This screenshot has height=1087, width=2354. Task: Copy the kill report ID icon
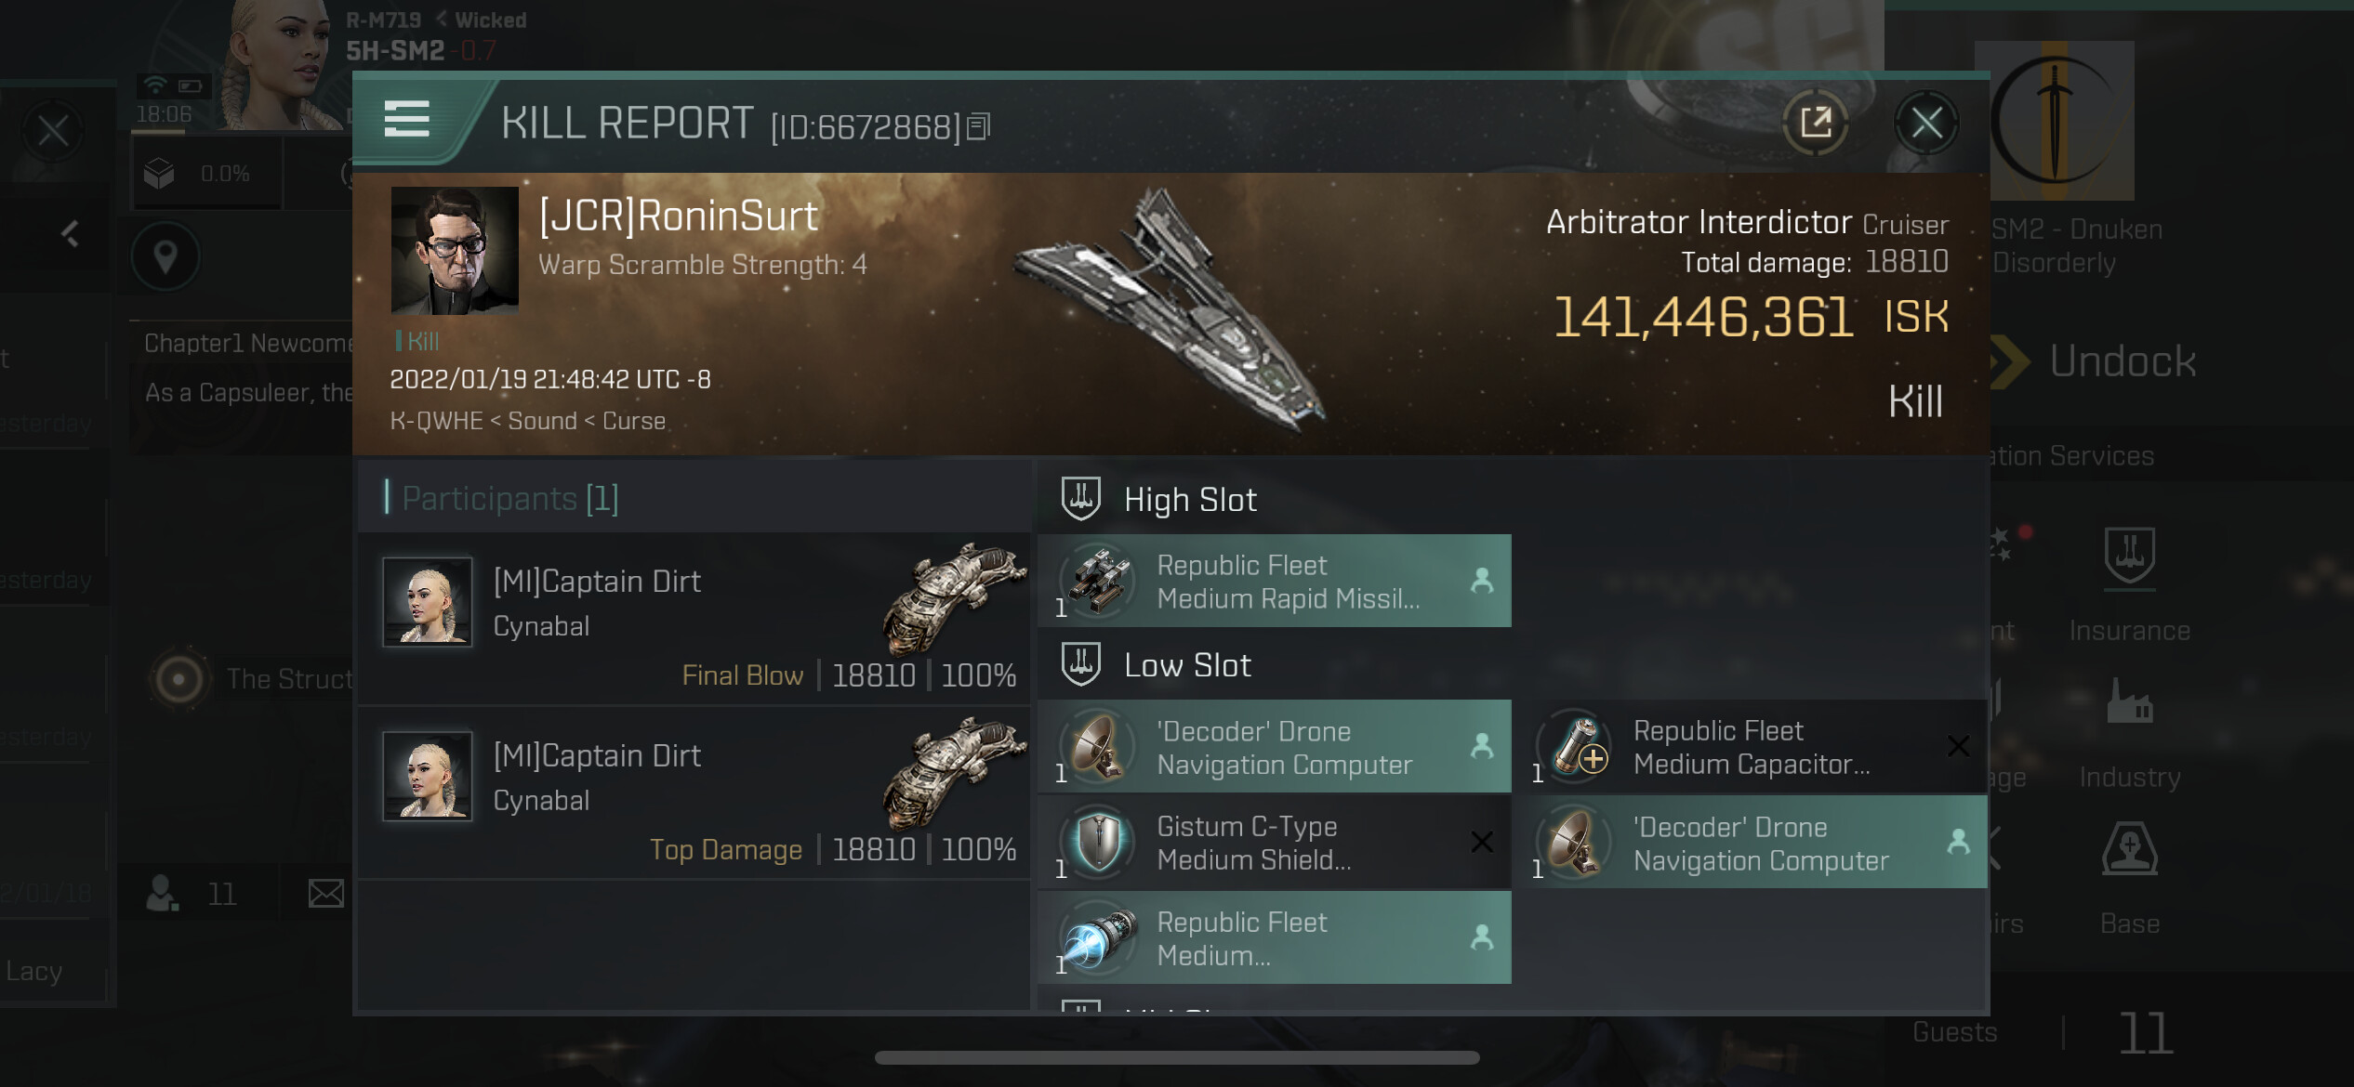(979, 126)
